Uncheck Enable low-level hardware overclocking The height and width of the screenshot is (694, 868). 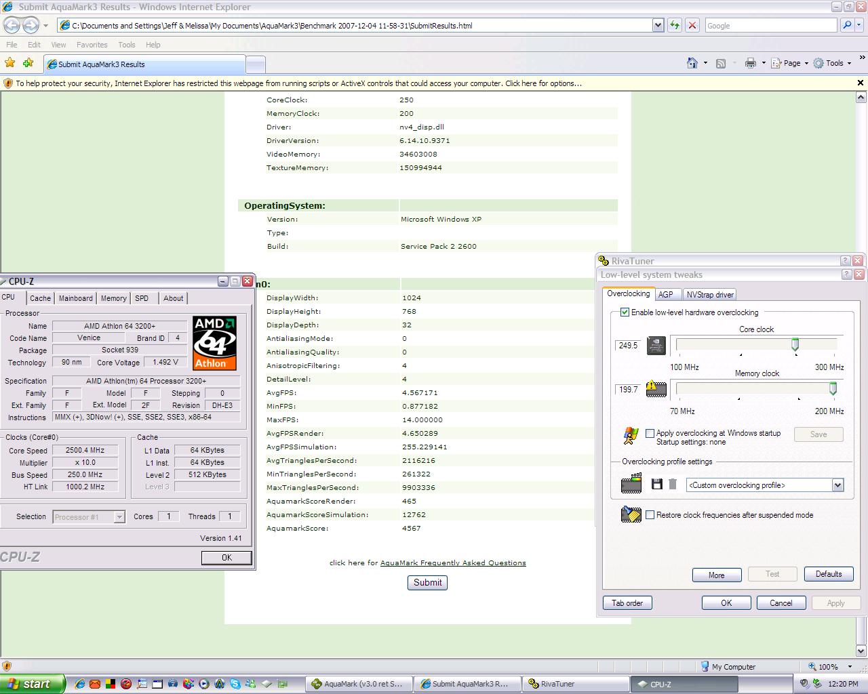(625, 312)
